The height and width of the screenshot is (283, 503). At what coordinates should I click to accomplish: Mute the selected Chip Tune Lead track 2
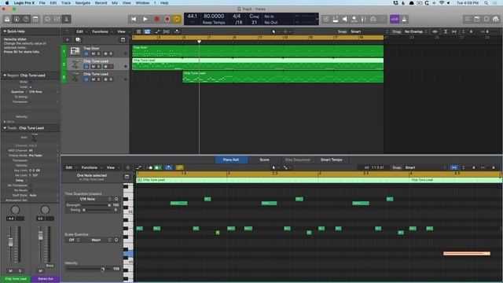coord(93,66)
